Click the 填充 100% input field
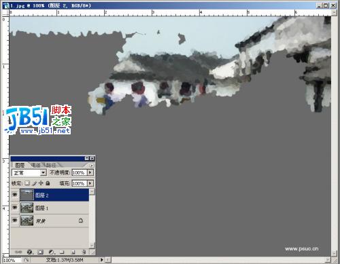This screenshot has height=264, width=340. tap(80, 183)
